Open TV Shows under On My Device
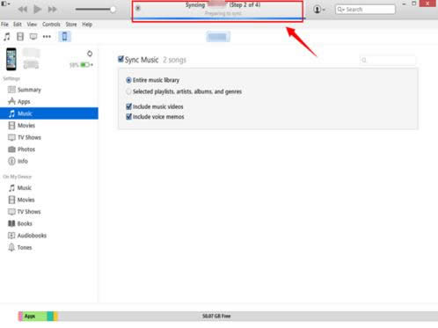The image size is (438, 328). (49, 212)
